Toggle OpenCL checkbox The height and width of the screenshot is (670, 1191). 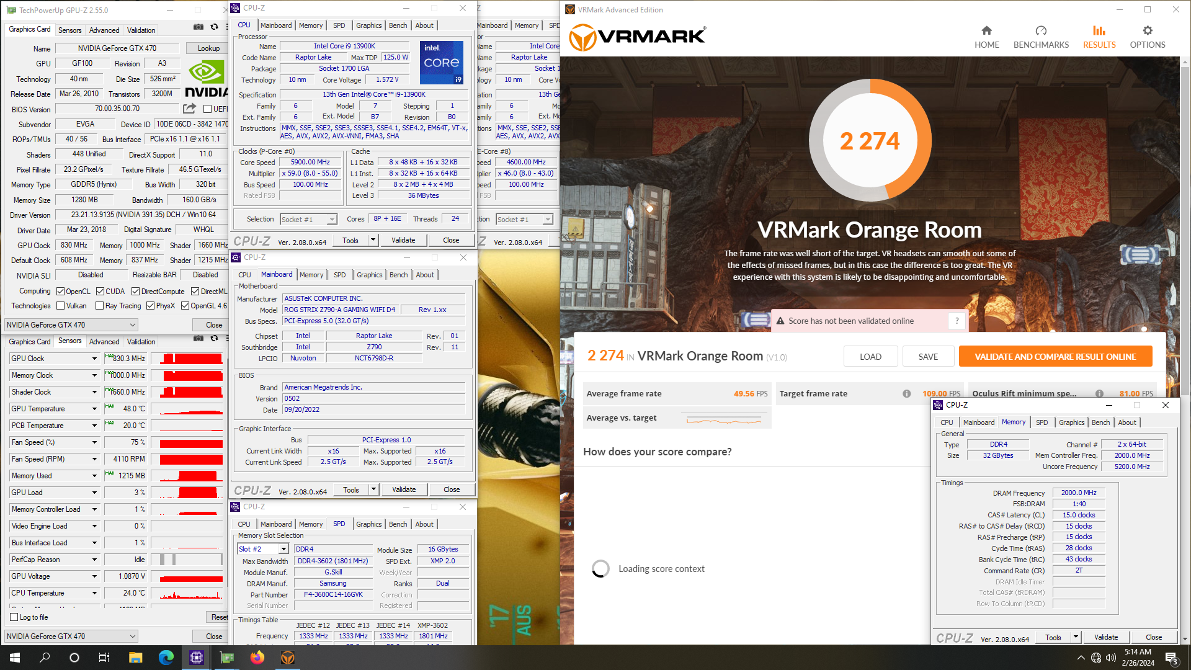click(x=60, y=291)
